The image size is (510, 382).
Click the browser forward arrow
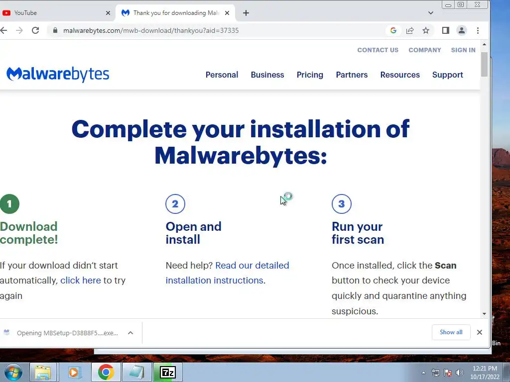coord(19,30)
